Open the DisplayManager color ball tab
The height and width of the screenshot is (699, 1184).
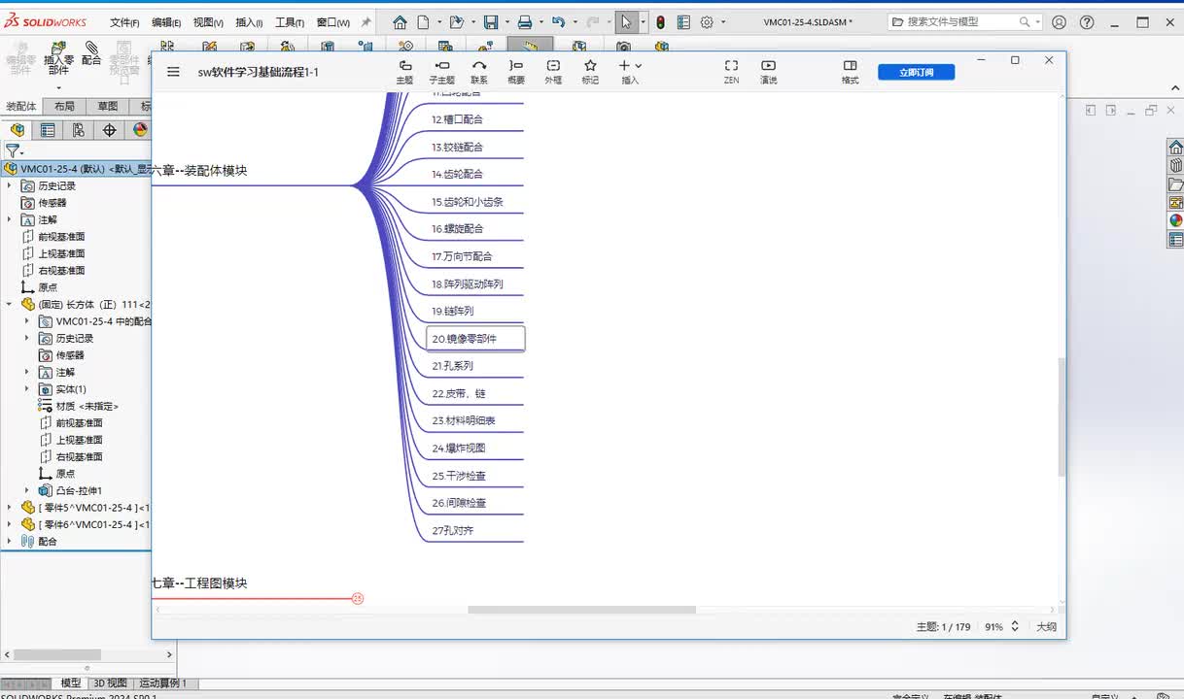pyautogui.click(x=140, y=130)
